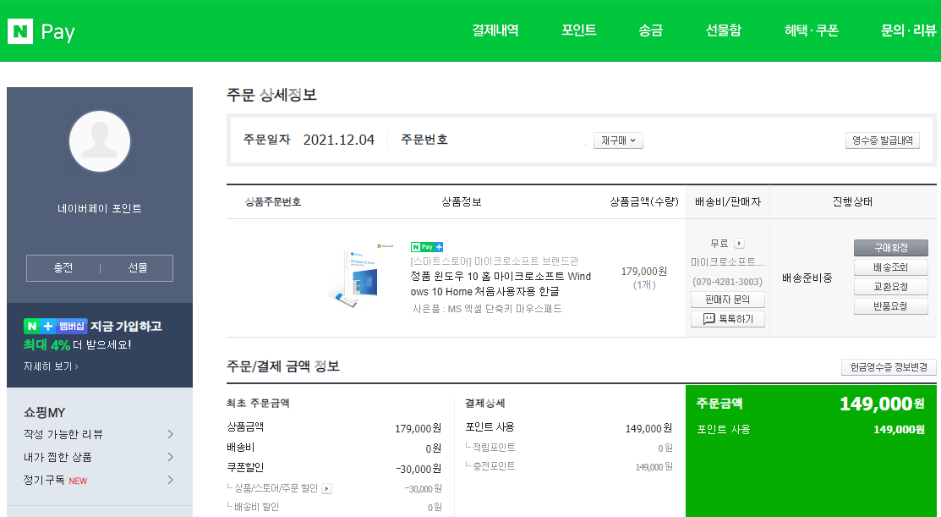The height and width of the screenshot is (517, 941).
Task: Open the 포인트 menu
Action: 578,30
